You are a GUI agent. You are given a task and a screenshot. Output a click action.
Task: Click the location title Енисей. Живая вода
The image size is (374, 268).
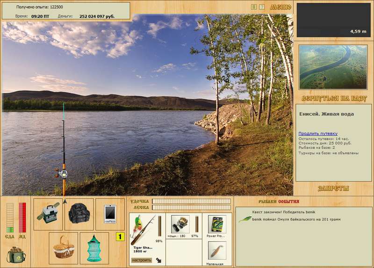point(326,114)
